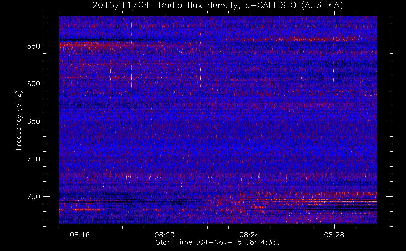Viewport: 406px width, 251px height.
Task: Click the 08:24 time tick label
Action: pyautogui.click(x=249, y=235)
